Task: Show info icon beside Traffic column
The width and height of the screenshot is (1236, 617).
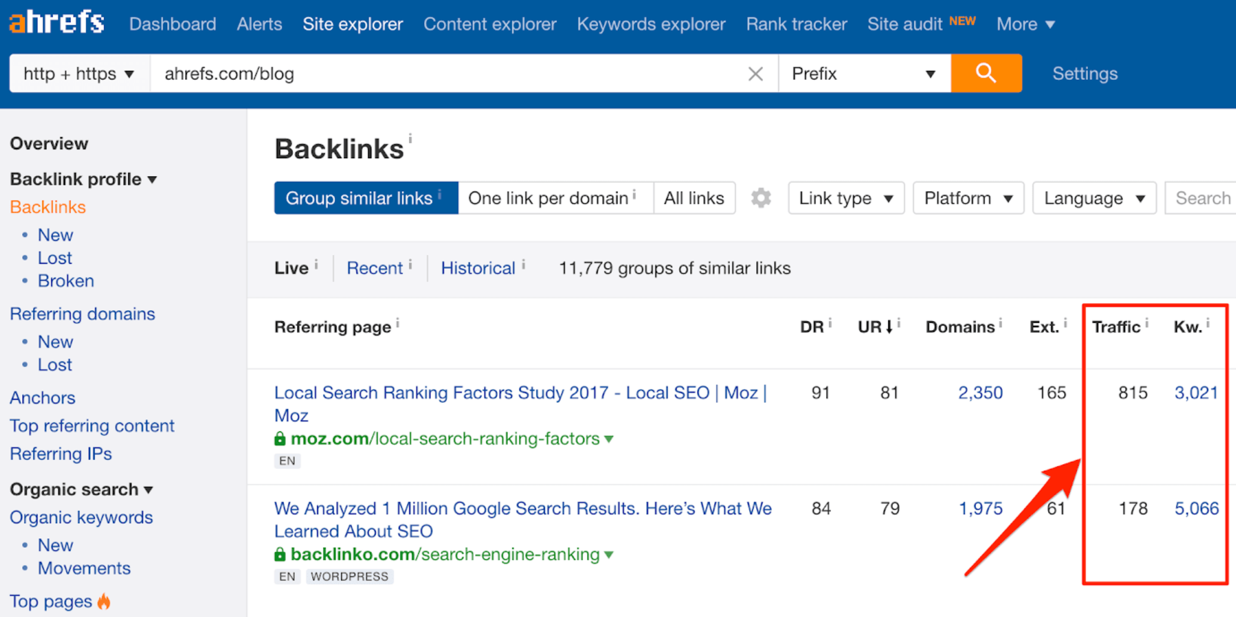Action: click(1146, 323)
